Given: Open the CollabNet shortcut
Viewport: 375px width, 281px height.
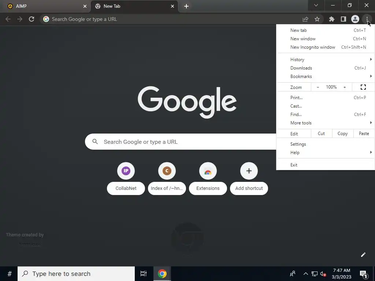Looking at the screenshot, I should 126,179.
